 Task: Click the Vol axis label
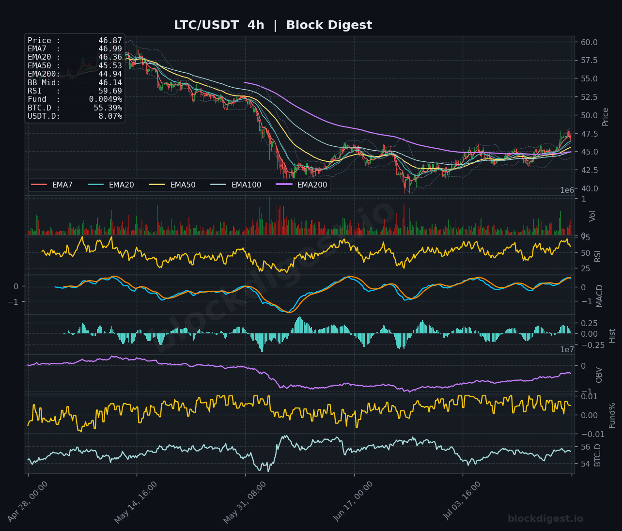point(592,216)
